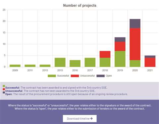Screen dimensions: 159x124
Task: Click the green Successful legend swatch
Action: pos(52,76)
